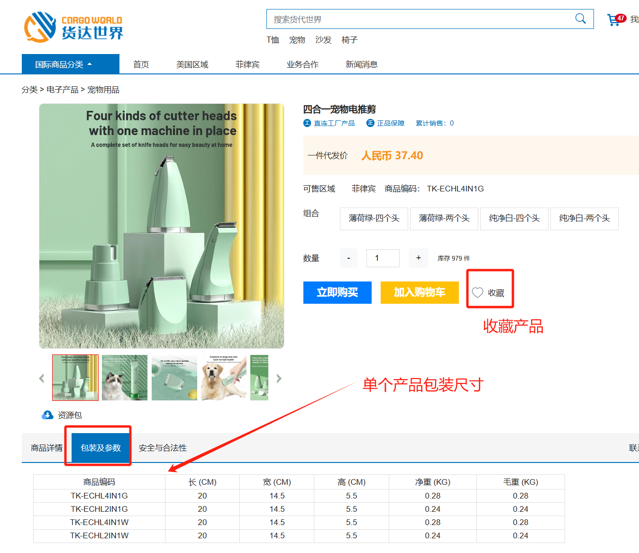Click the 加入购物车 button

420,292
